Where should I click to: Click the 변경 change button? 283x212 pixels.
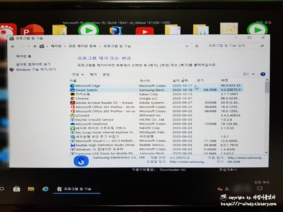tap(106, 74)
